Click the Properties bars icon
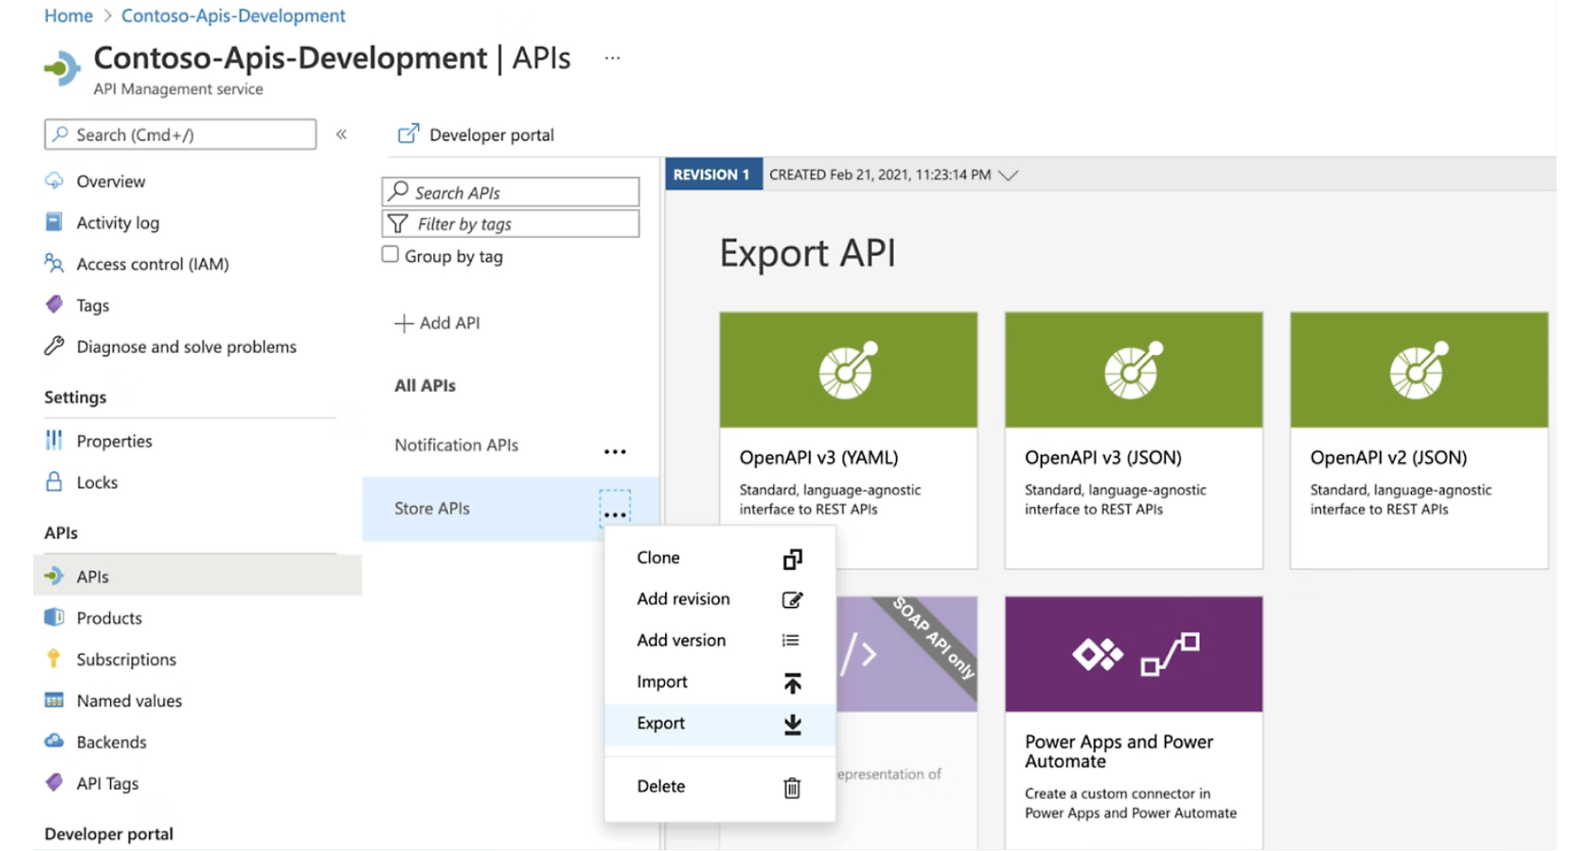Image resolution: width=1575 pixels, height=851 pixels. [54, 440]
